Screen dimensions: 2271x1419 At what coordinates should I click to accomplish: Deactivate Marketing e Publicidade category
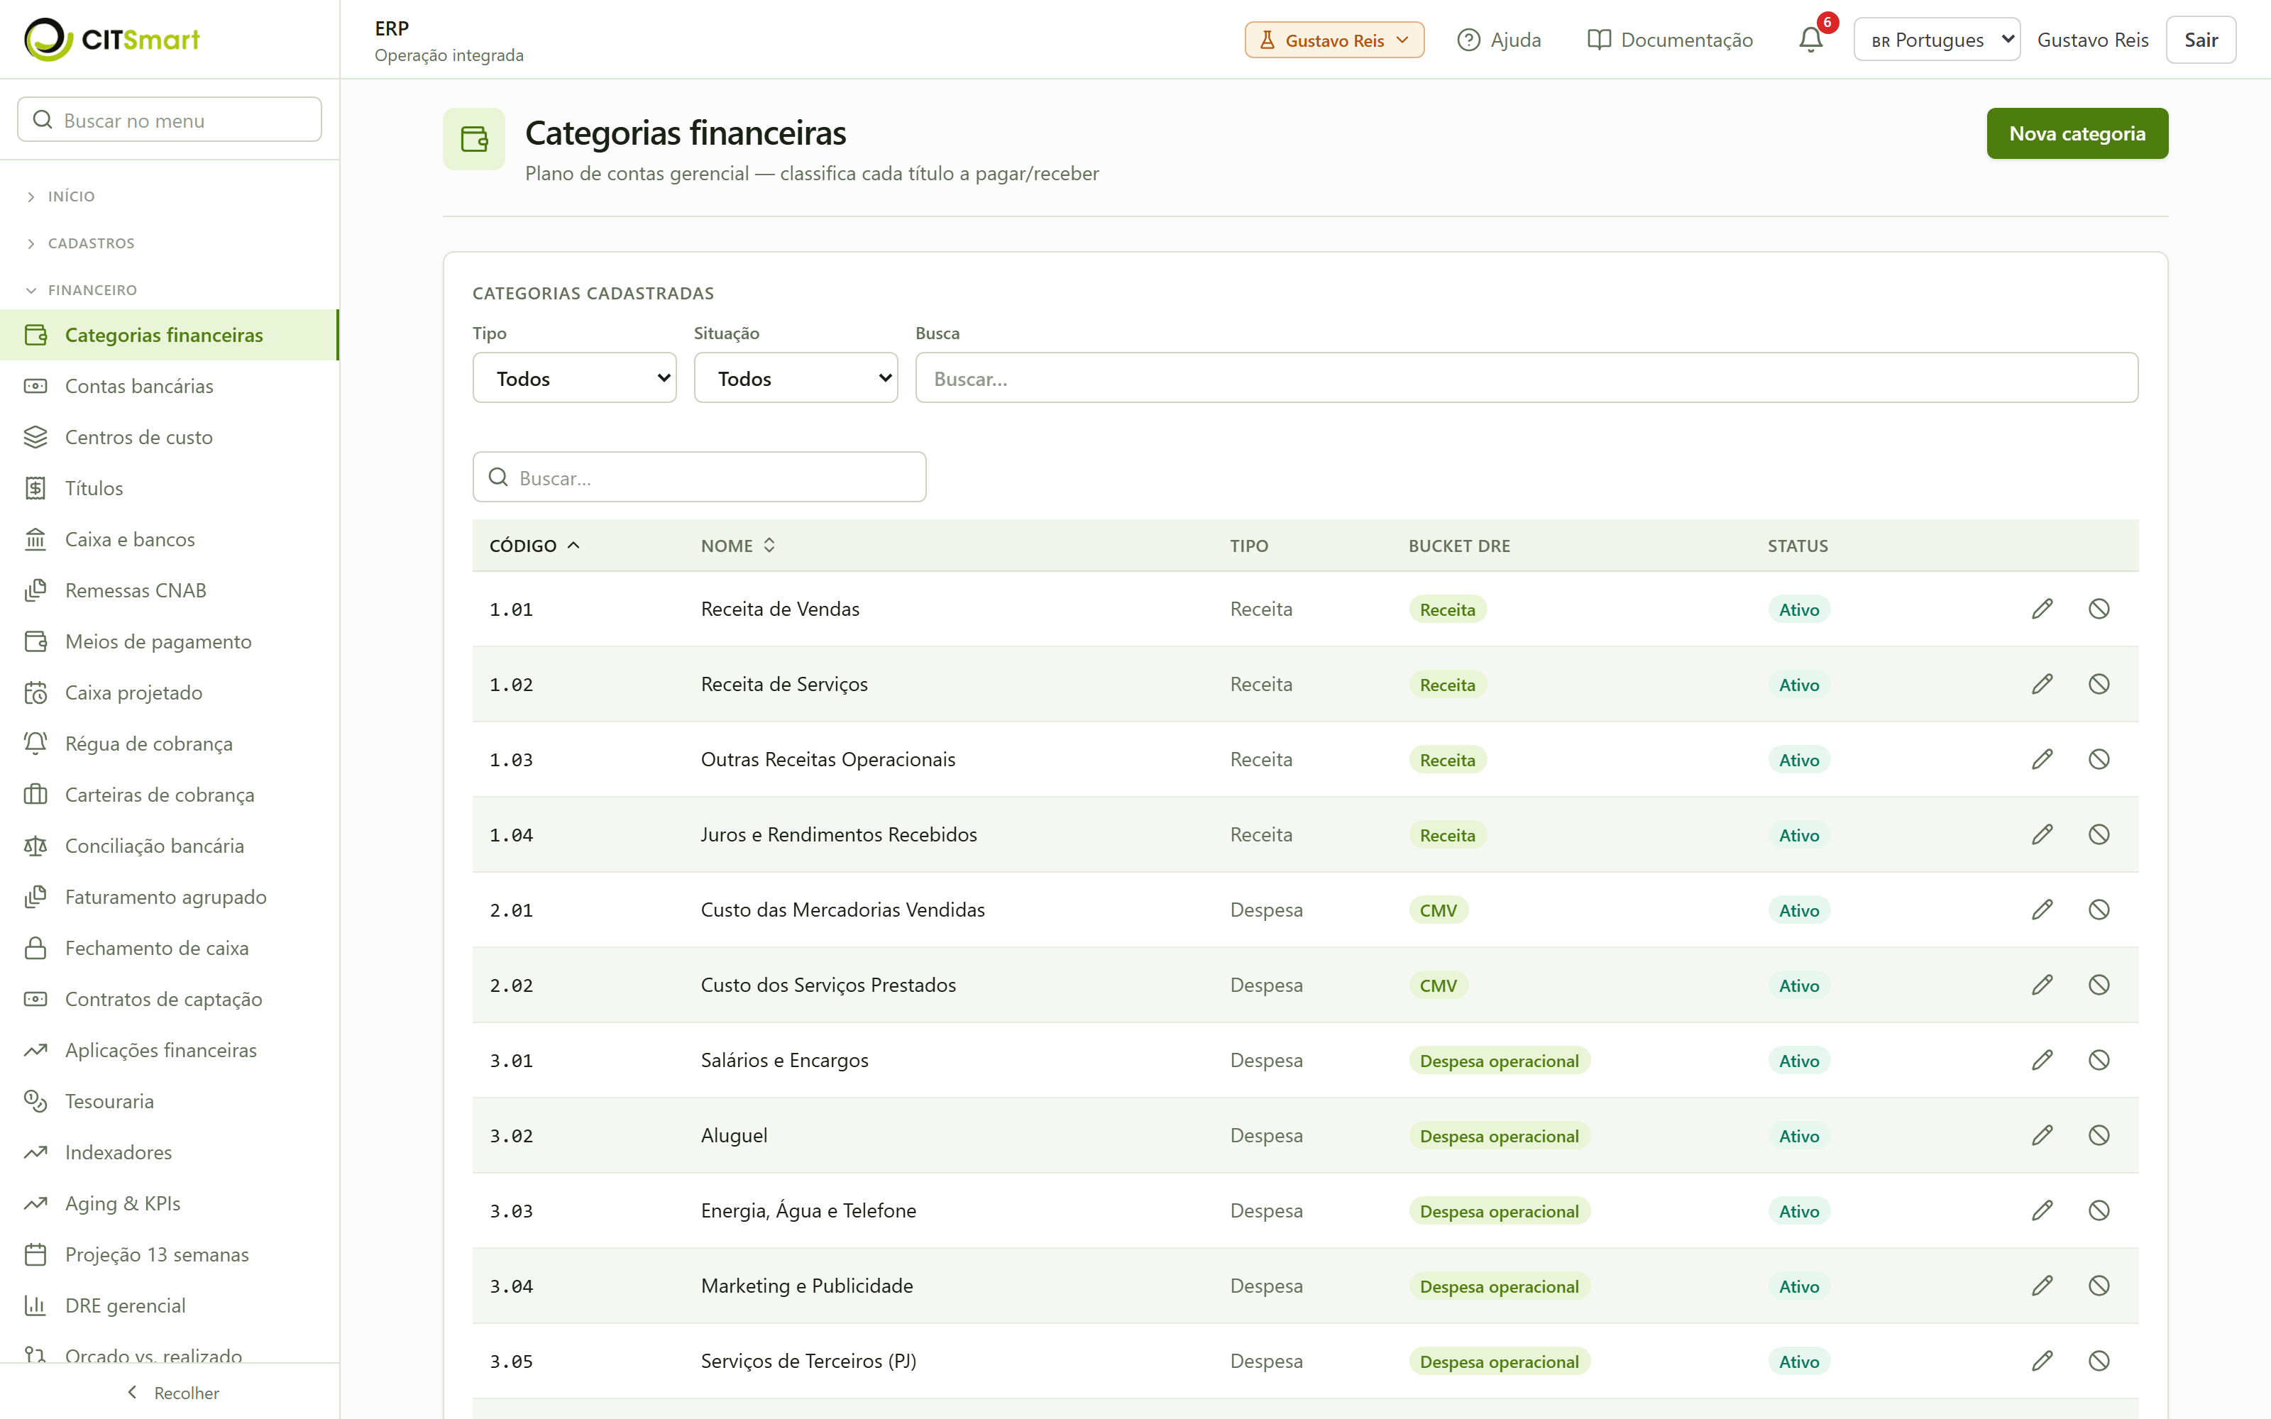2099,1286
